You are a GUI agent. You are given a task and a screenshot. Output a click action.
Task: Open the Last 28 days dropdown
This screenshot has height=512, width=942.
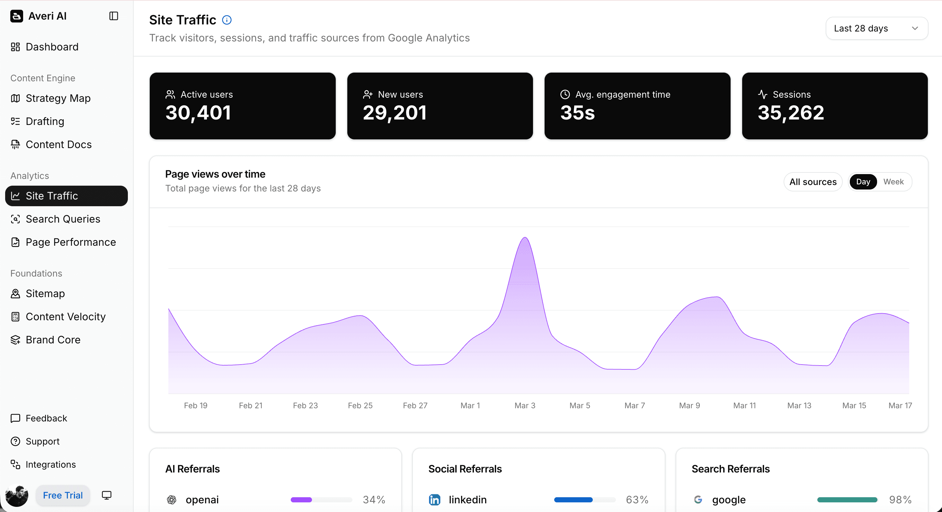(876, 28)
